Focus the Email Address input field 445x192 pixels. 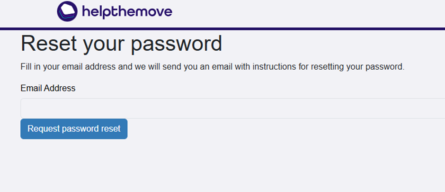tap(232, 108)
